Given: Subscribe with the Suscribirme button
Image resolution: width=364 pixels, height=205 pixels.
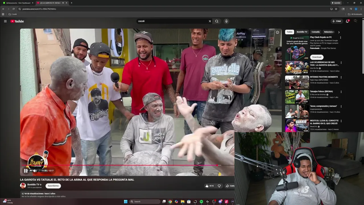Looking at the screenshot, I should 53,186.
